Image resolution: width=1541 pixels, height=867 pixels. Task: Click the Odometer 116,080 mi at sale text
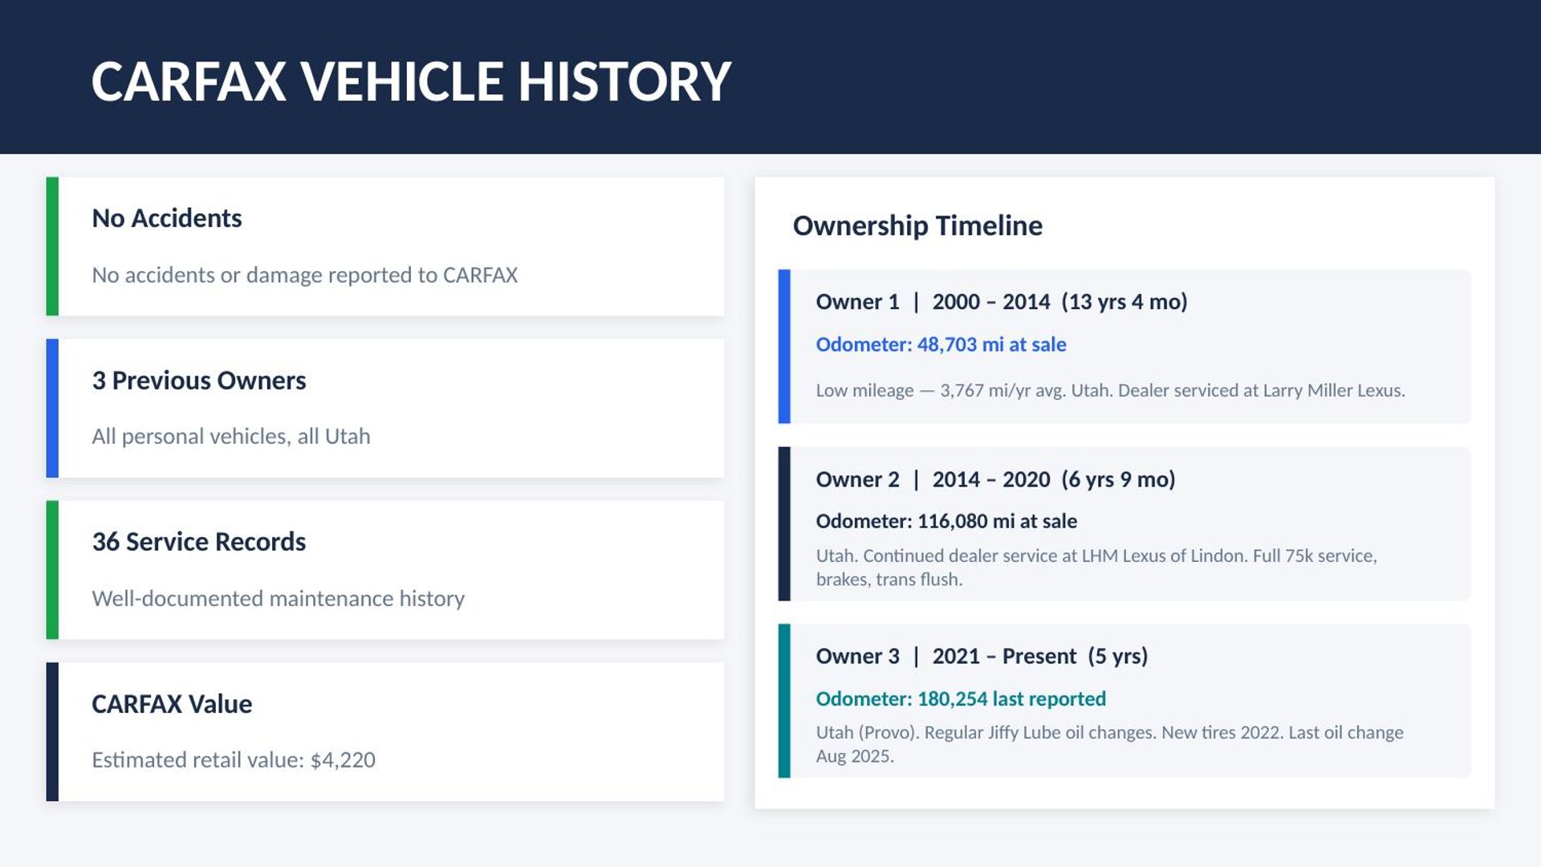(x=946, y=521)
